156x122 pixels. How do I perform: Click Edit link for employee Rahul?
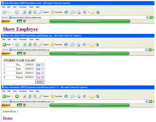pos(38,73)
